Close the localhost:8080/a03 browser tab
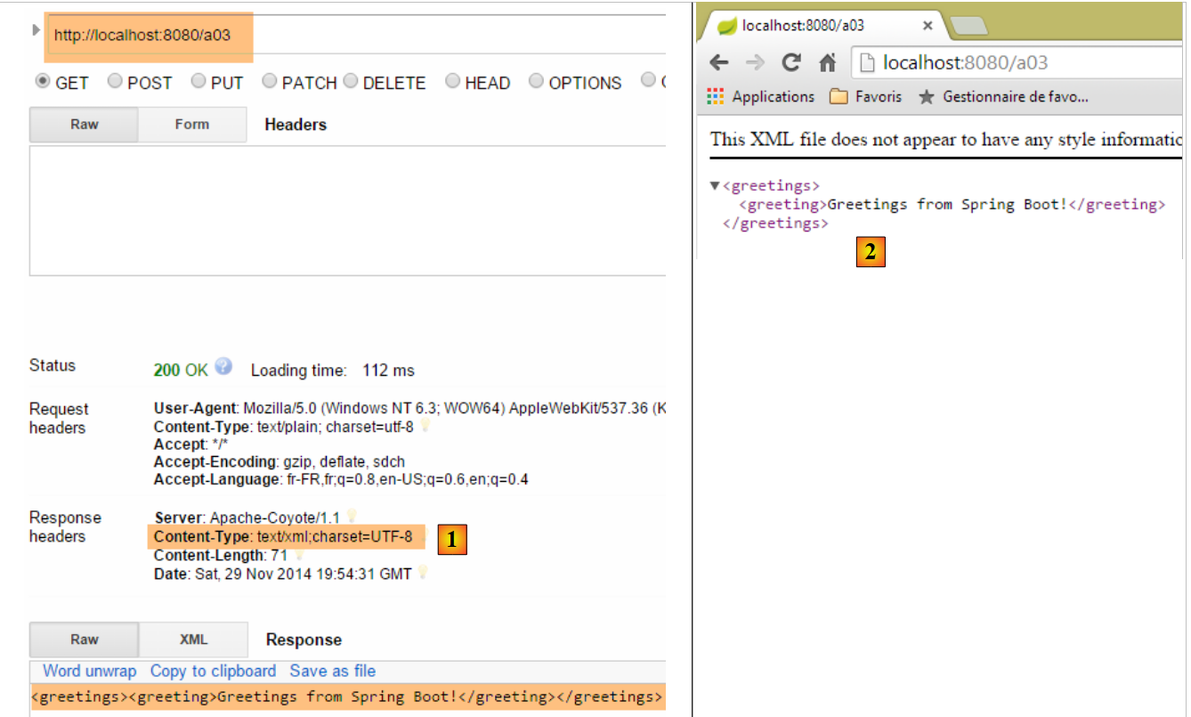This screenshot has width=1191, height=717. pos(928,26)
